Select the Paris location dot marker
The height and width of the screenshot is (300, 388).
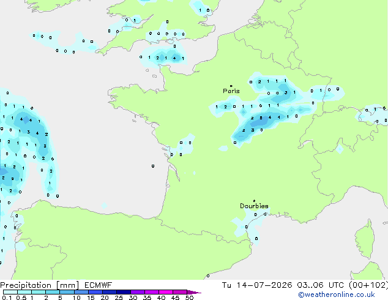(231, 86)
